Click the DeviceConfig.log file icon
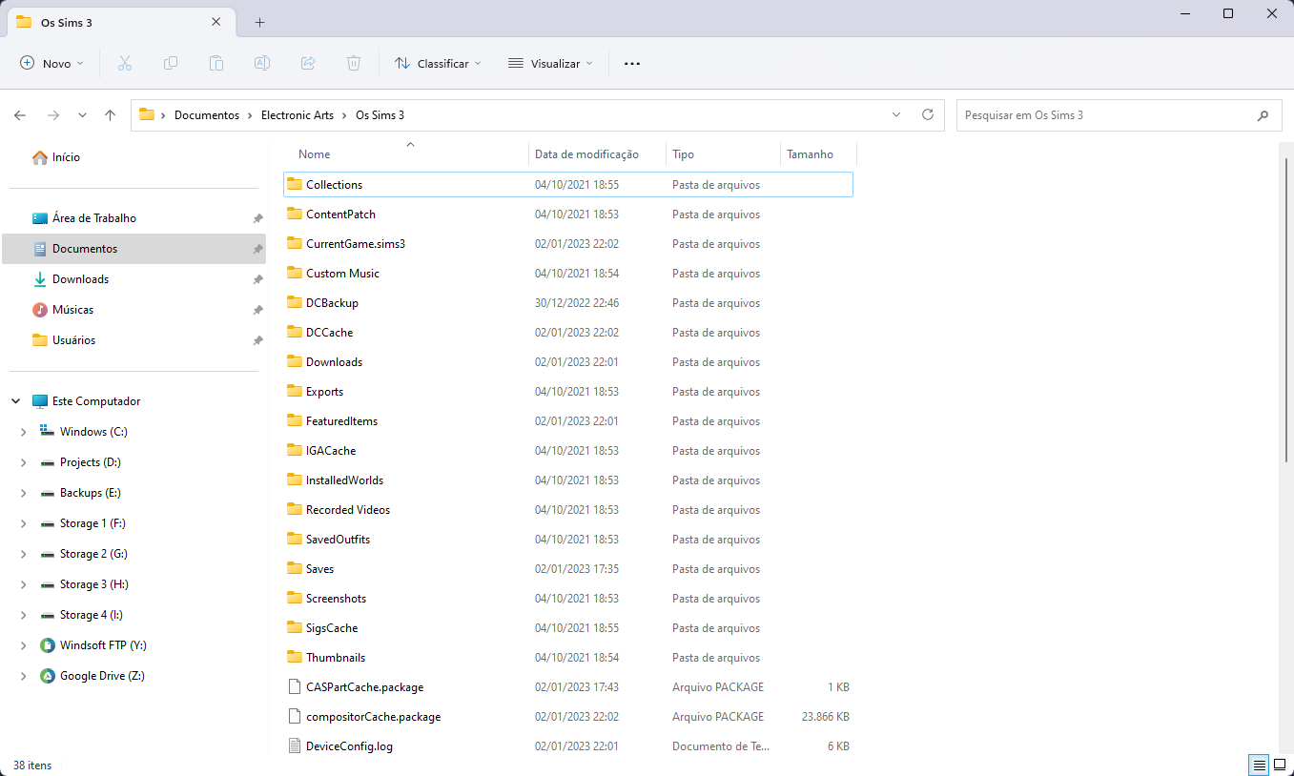The height and width of the screenshot is (776, 1294). pos(295,745)
